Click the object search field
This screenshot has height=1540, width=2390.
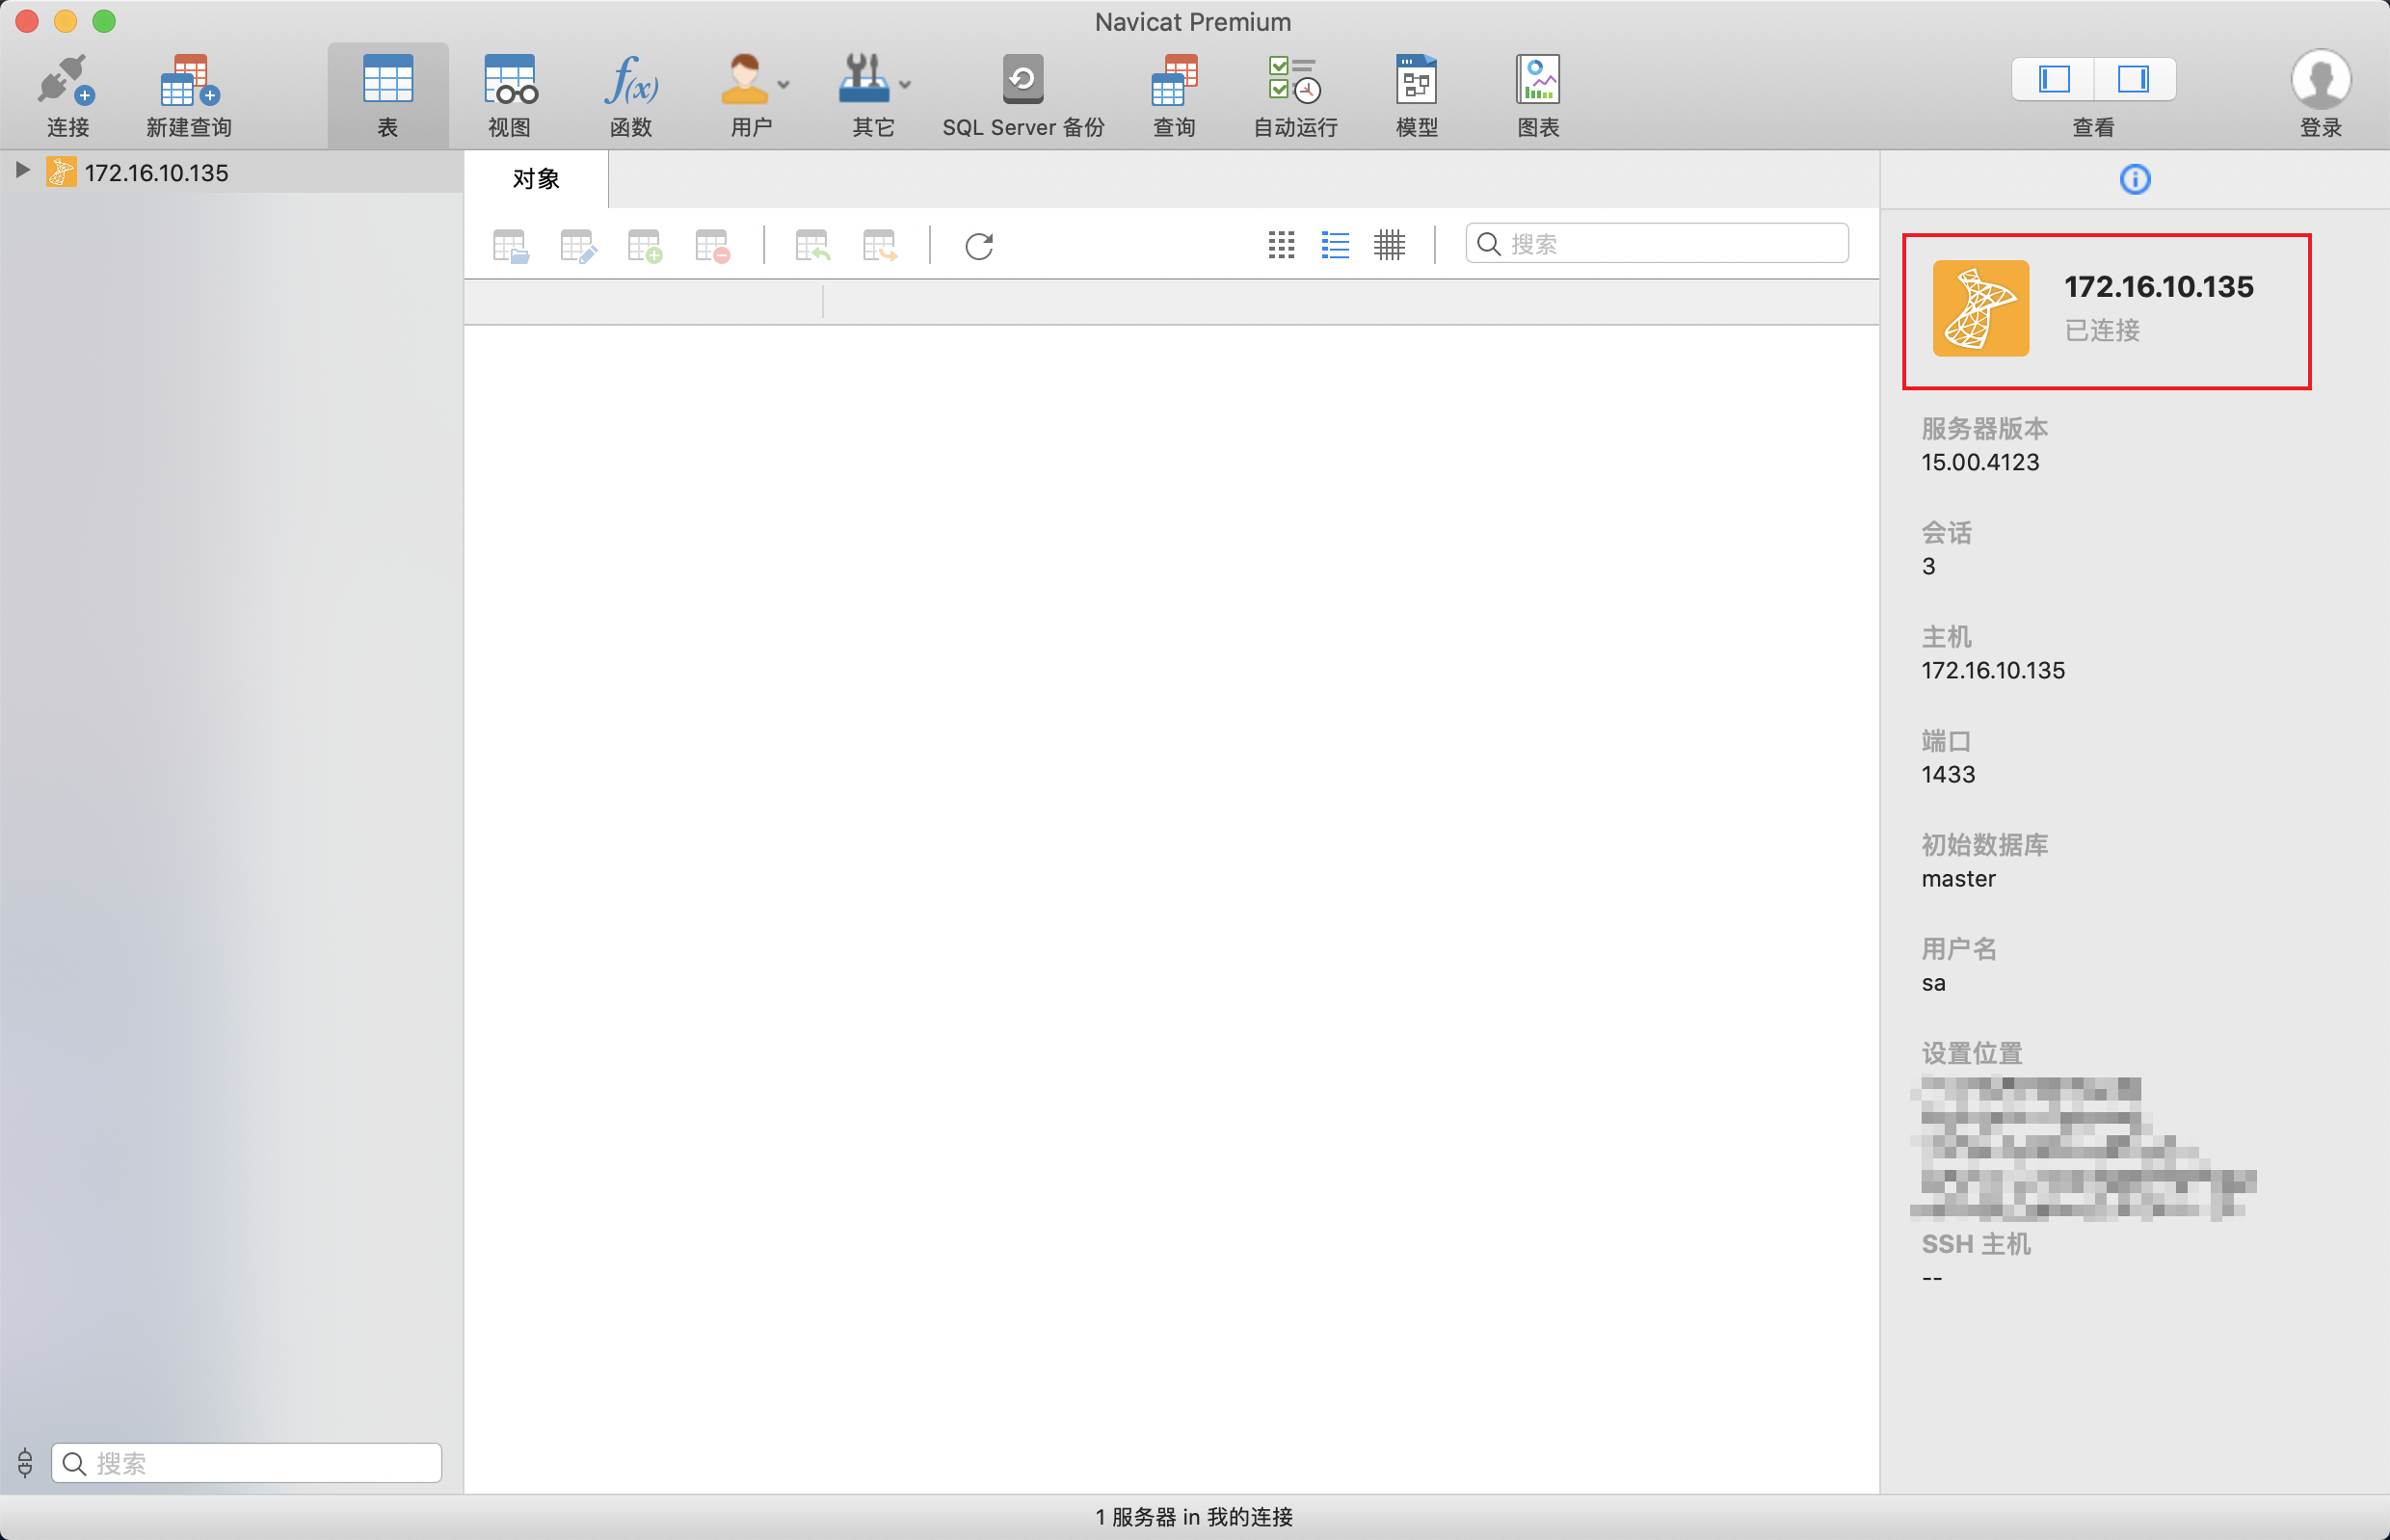tap(1657, 244)
